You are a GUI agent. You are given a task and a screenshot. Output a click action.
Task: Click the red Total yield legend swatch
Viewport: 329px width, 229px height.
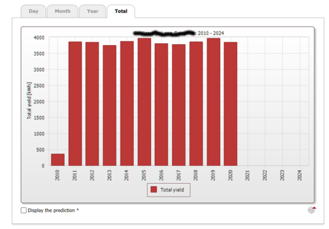tap(153, 190)
